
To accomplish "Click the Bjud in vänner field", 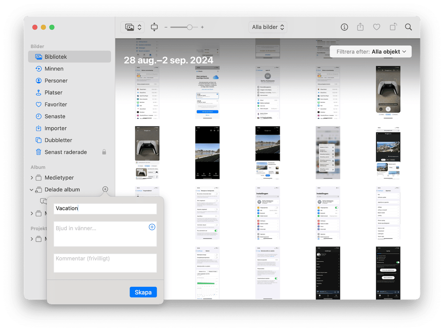I will [105, 234].
